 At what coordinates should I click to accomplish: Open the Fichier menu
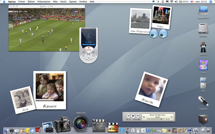click(21, 2)
